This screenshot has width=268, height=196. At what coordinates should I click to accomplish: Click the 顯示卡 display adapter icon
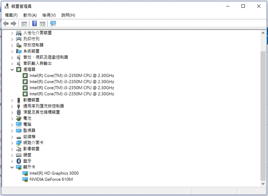tap(19, 167)
